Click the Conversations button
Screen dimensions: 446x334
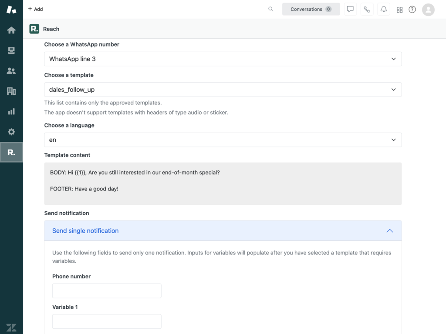click(x=311, y=9)
